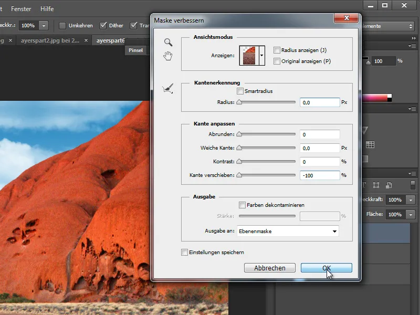Click the OK button
Viewport: 420px width, 315px height.
pyautogui.click(x=326, y=268)
